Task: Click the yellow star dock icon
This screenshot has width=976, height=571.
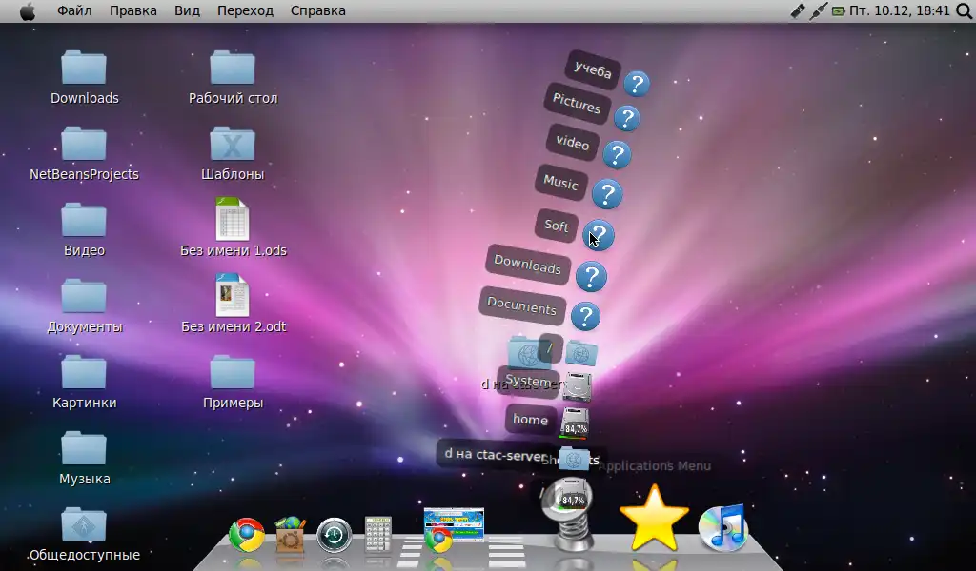Action: pos(654,520)
